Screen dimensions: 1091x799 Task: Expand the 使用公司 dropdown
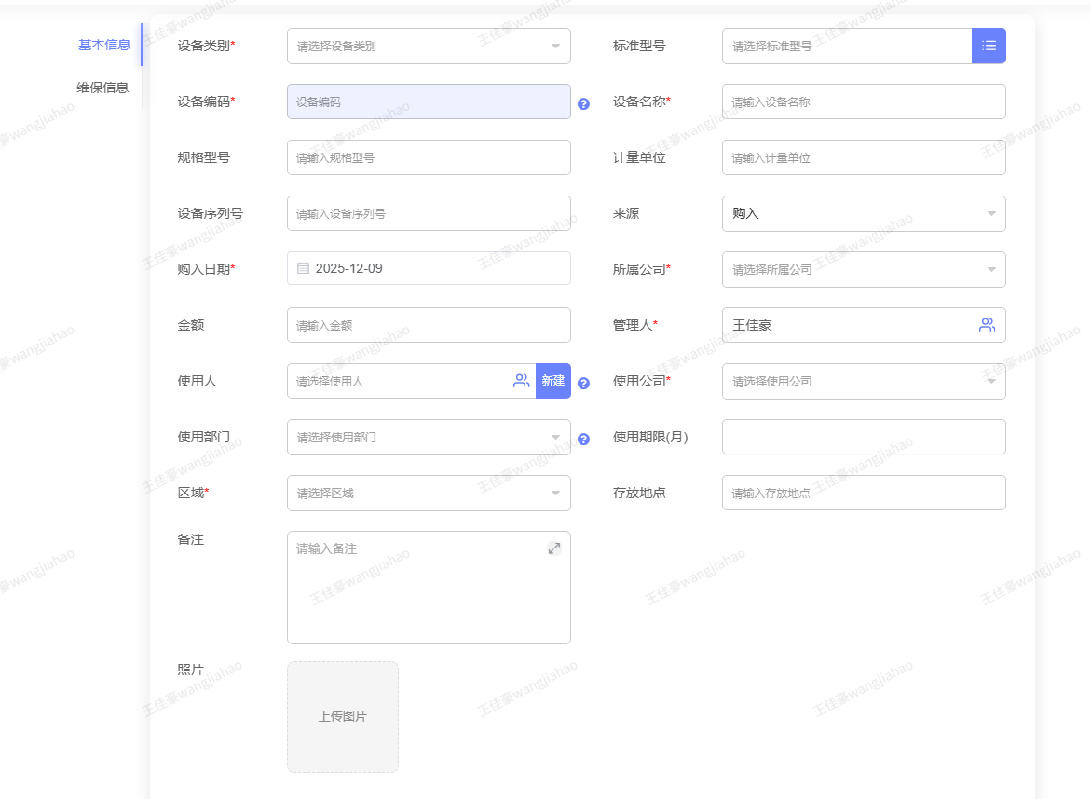(x=863, y=381)
